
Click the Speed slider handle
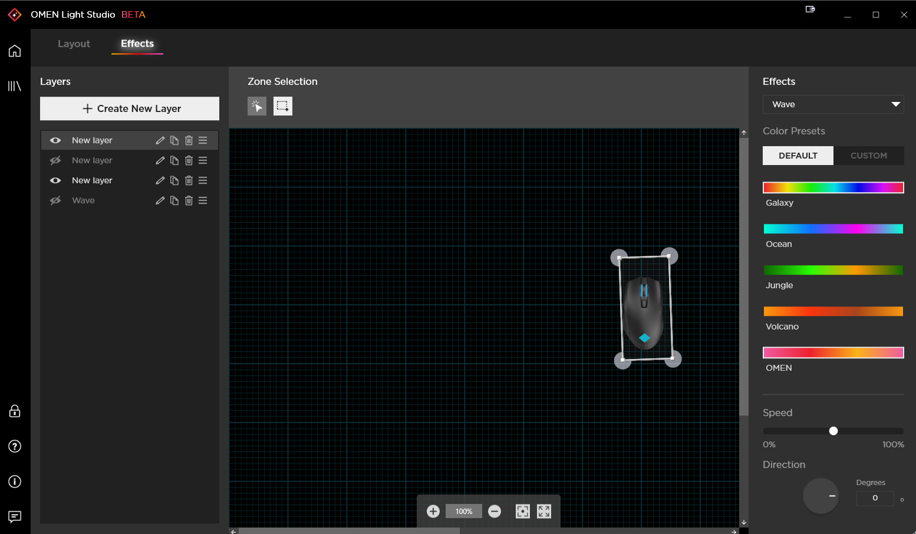(x=833, y=431)
